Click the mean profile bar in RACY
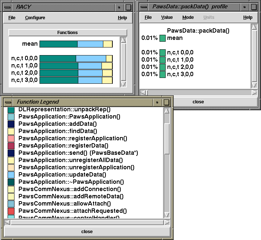The width and height of the screenshot is (261, 240). click(76, 44)
